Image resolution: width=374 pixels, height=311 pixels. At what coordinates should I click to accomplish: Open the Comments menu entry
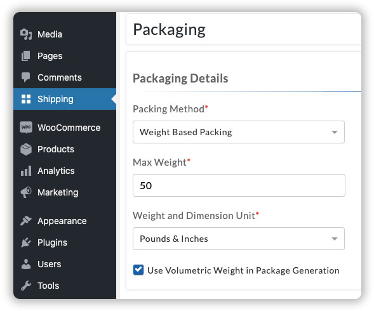coord(60,77)
